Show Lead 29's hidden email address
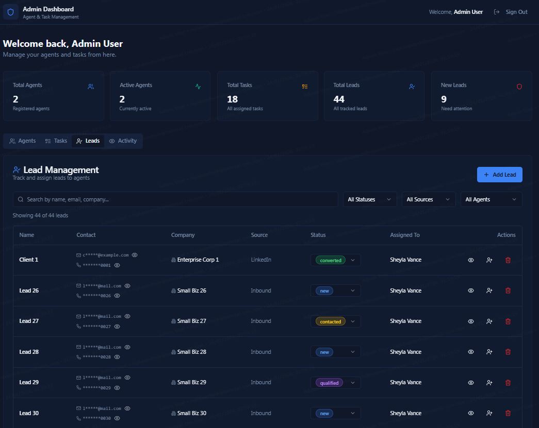 pos(127,378)
